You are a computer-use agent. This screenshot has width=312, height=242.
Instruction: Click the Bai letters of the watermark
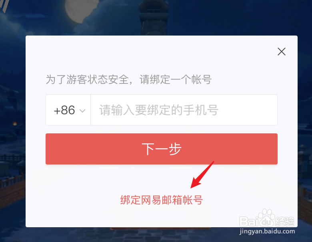pos(249,222)
